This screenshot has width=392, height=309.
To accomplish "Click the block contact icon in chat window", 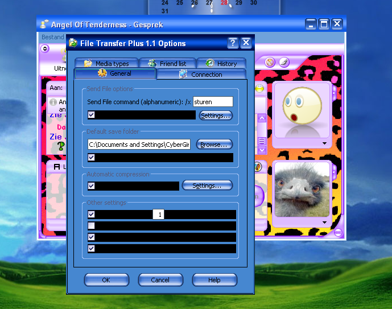I will pos(270,62).
